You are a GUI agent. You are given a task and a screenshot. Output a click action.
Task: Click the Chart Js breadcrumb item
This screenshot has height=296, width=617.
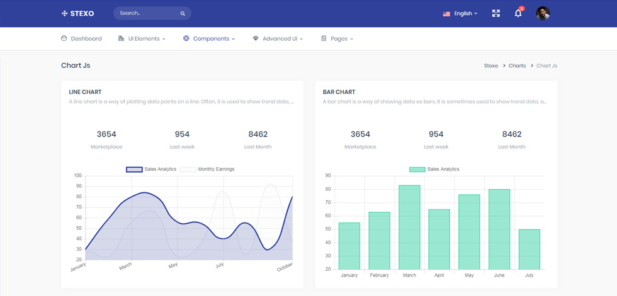click(x=546, y=65)
